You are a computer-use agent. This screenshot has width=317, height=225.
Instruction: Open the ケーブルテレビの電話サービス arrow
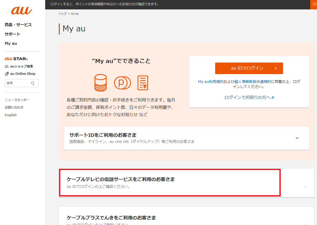(x=306, y=187)
